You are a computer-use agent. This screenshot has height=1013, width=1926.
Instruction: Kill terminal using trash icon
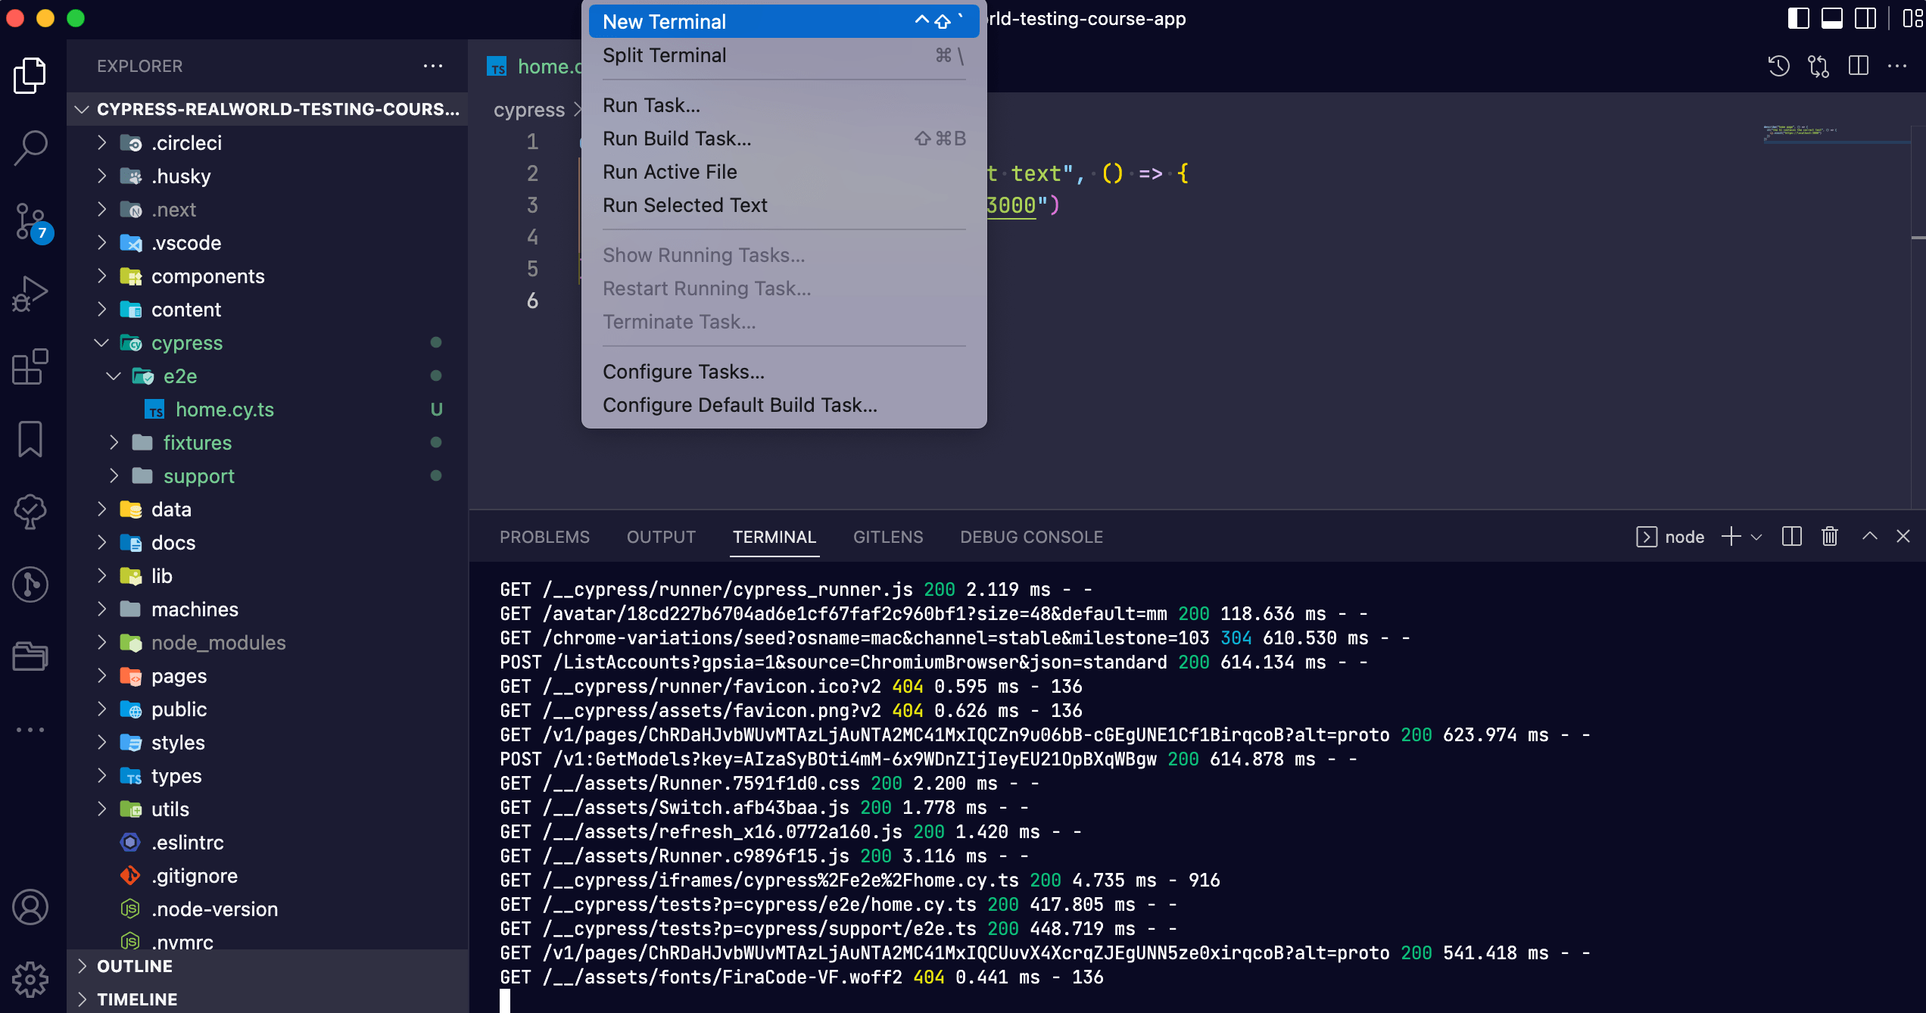tap(1829, 537)
